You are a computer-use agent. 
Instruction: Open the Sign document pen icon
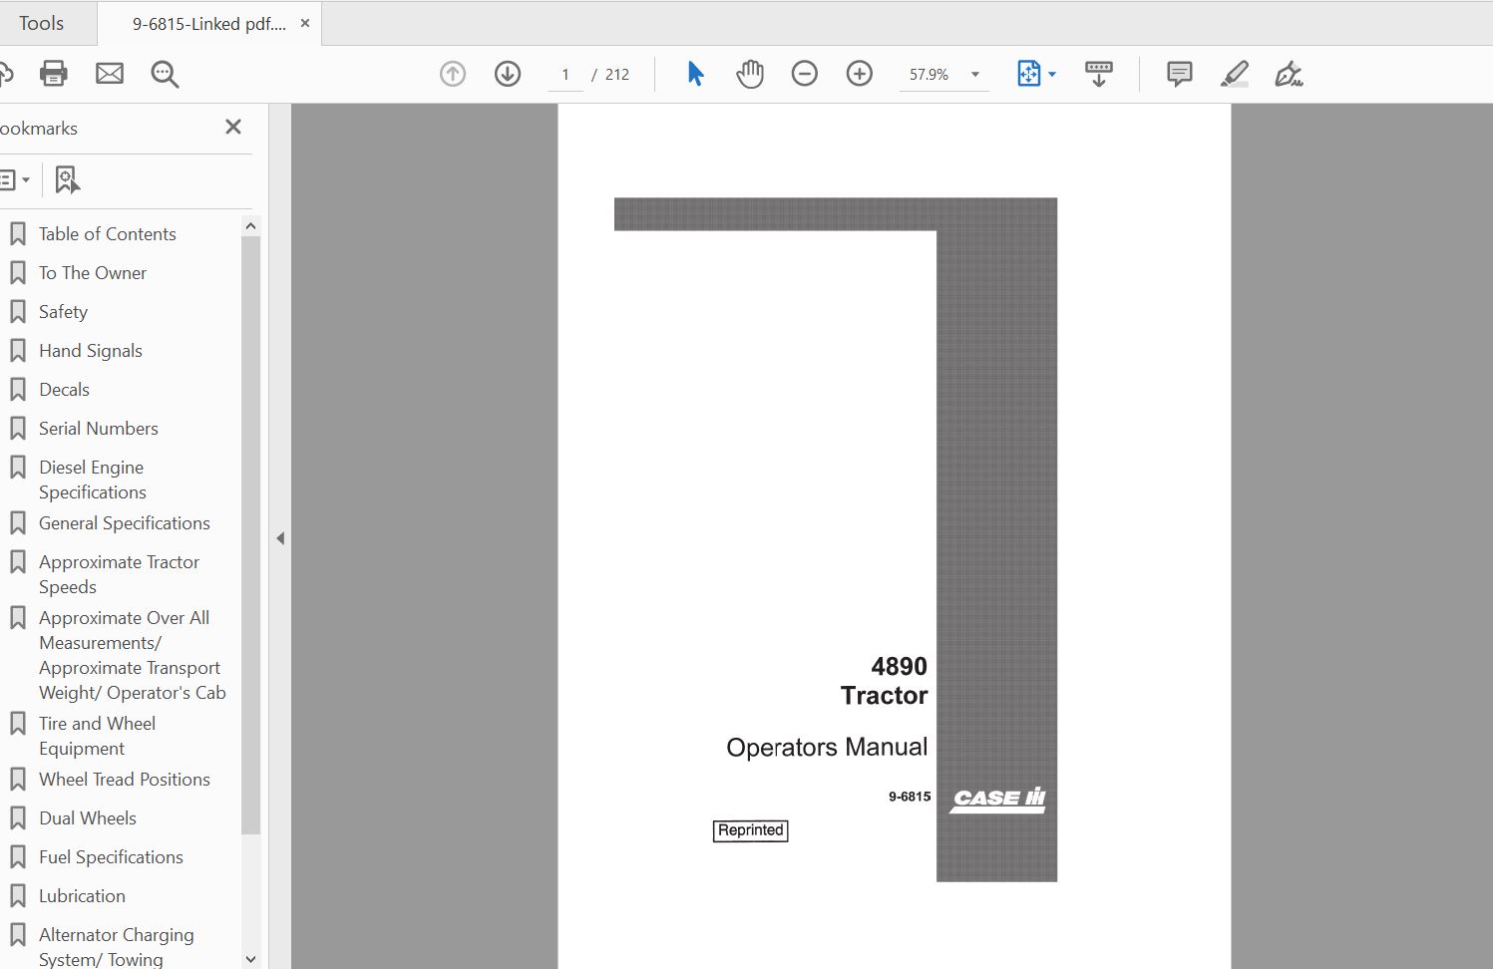coord(1289,74)
